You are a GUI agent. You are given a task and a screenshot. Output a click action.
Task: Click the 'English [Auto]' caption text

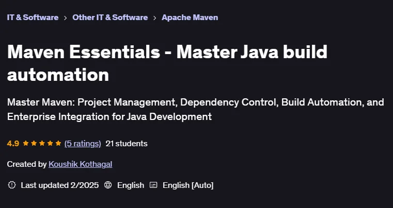(x=188, y=185)
